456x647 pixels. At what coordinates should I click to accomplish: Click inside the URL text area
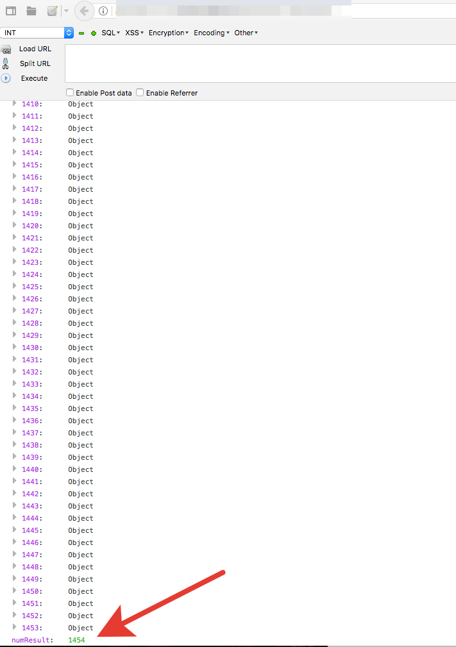point(260,63)
